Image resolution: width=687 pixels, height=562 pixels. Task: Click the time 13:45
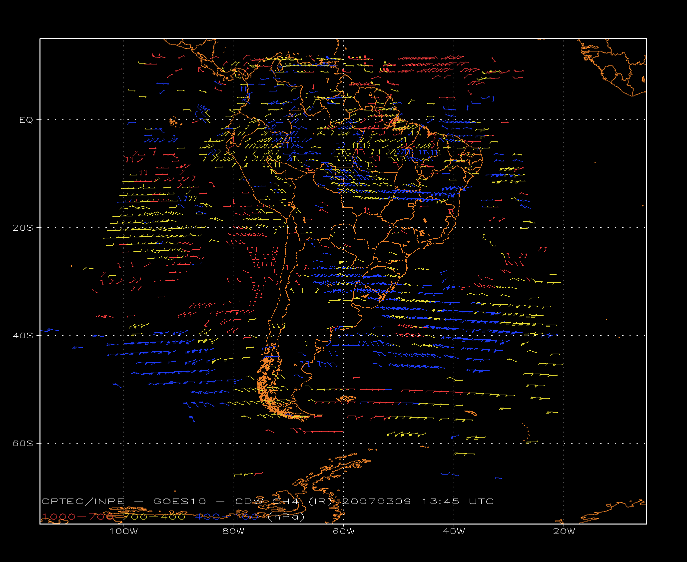coord(441,501)
